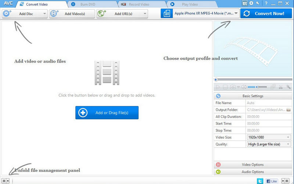Image resolution: width=294 pixels, height=184 pixels.
Task: Click the 'File Name:' label
Action: [223, 103]
